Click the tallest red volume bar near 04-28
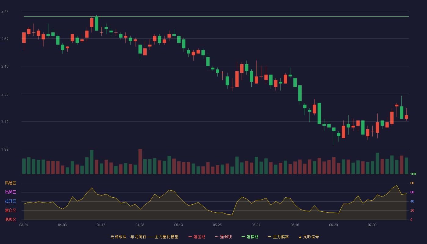The width and height of the screenshot is (427, 244). (140, 161)
